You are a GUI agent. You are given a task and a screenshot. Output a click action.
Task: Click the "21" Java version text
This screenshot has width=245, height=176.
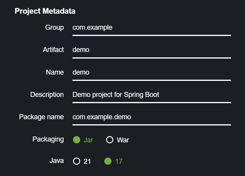pyautogui.click(x=87, y=162)
